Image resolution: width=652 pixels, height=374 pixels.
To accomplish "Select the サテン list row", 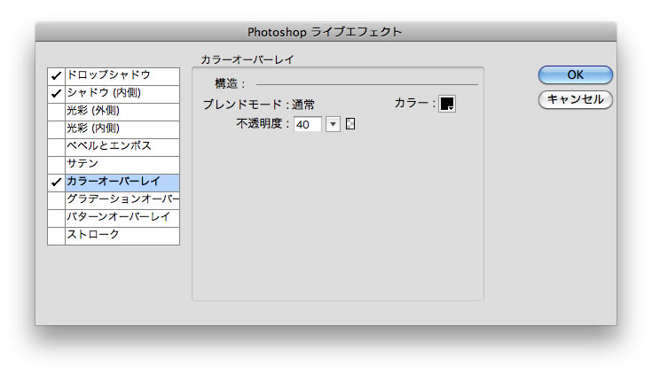I will [122, 166].
